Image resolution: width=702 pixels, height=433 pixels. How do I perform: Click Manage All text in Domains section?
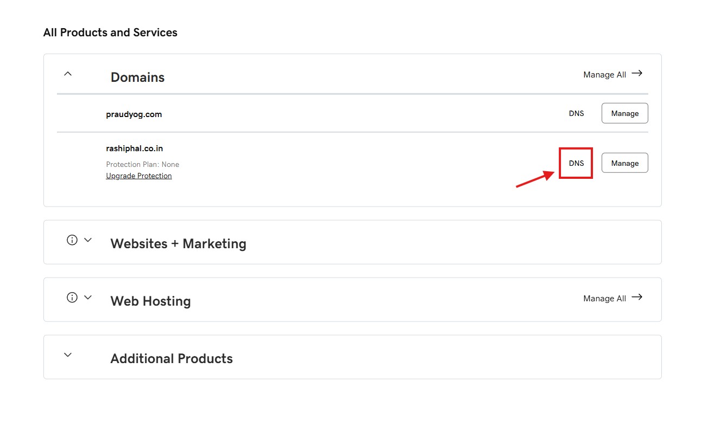click(604, 75)
